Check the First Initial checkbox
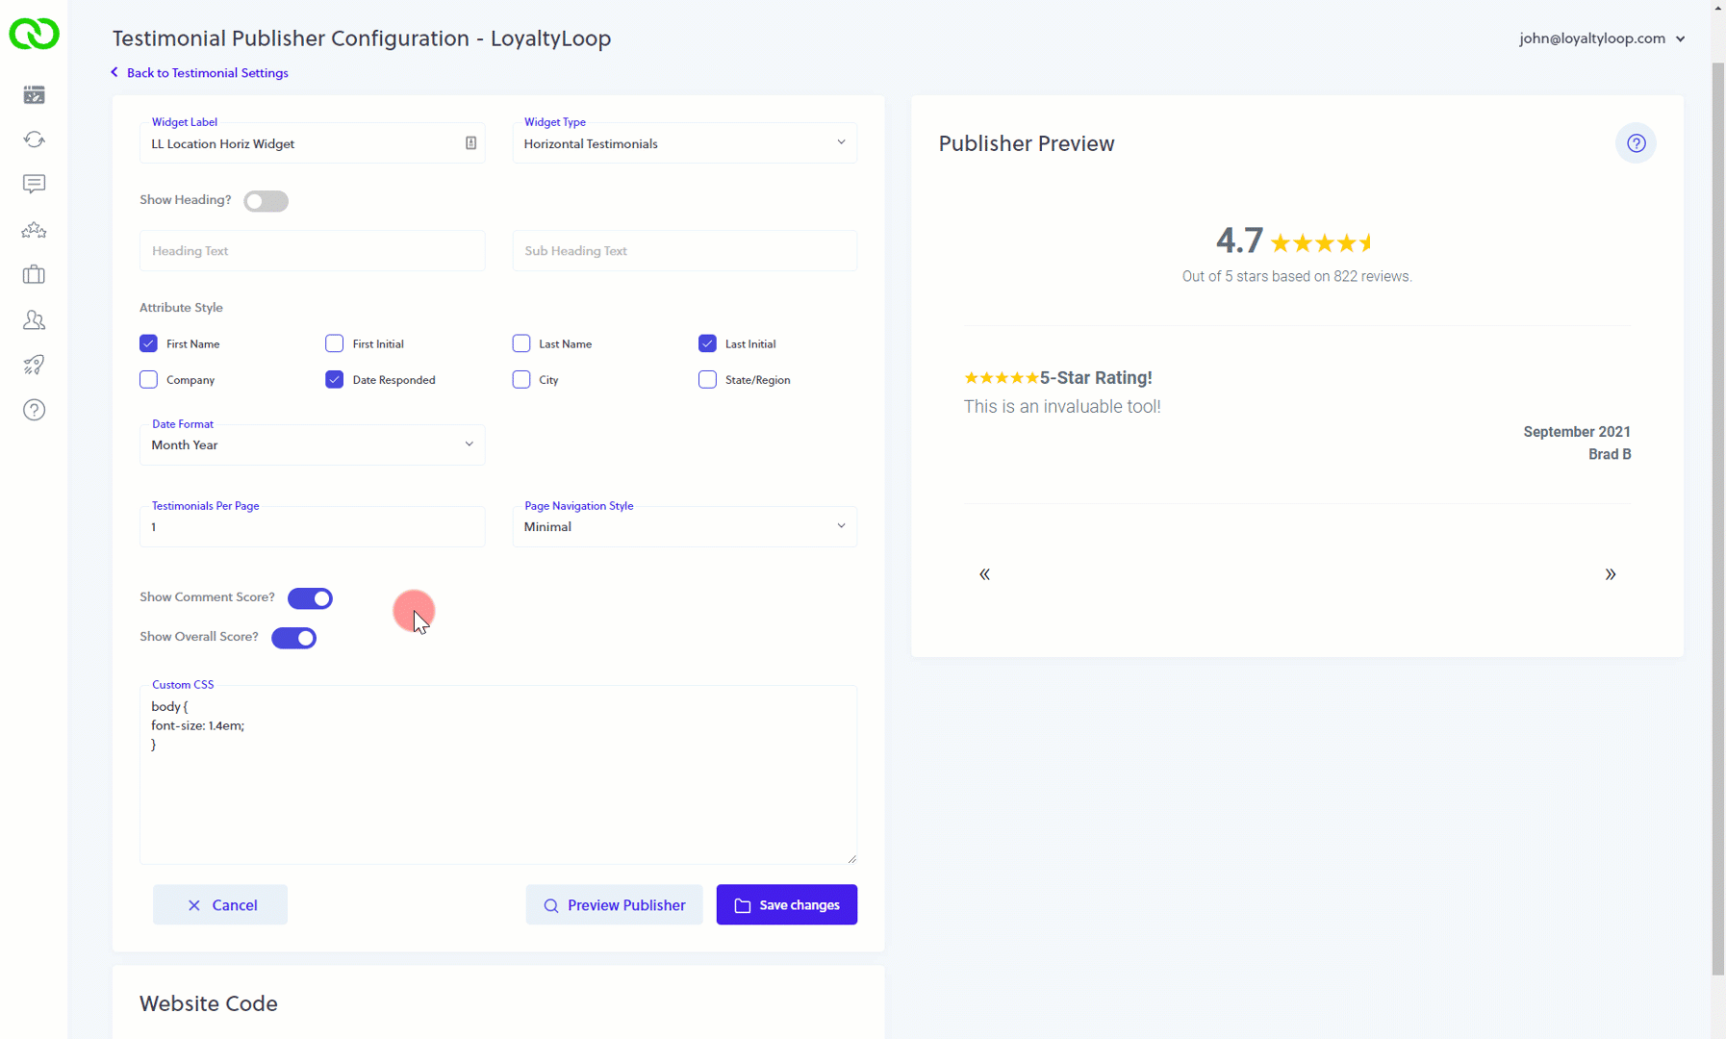This screenshot has height=1039, width=1726. pos(334,343)
